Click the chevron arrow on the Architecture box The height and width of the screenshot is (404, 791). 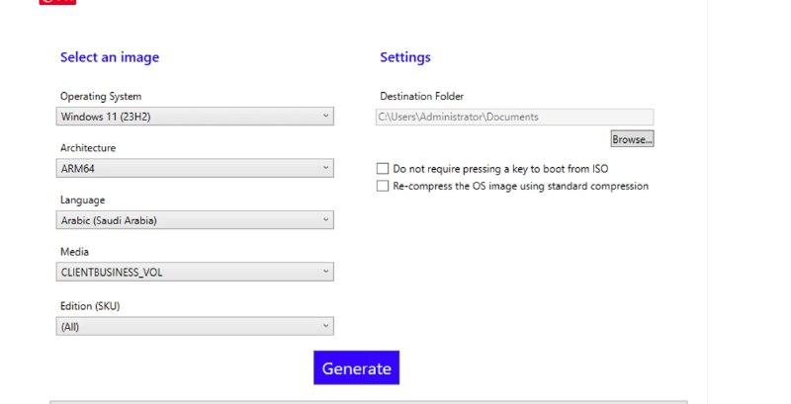click(325, 168)
